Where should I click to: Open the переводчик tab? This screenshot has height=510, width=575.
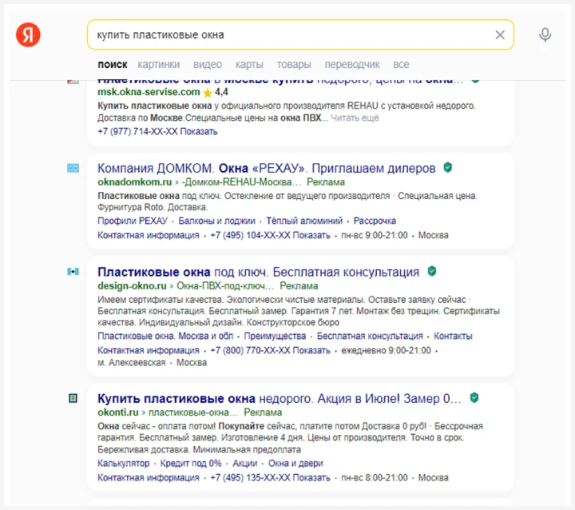point(352,64)
